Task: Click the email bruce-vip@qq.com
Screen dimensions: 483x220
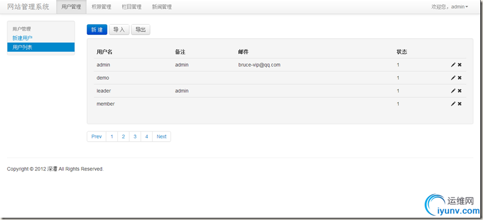Action: click(259, 65)
